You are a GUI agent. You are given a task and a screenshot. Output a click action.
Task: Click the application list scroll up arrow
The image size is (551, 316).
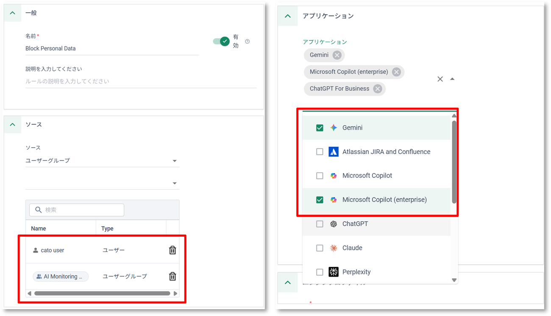pyautogui.click(x=454, y=116)
